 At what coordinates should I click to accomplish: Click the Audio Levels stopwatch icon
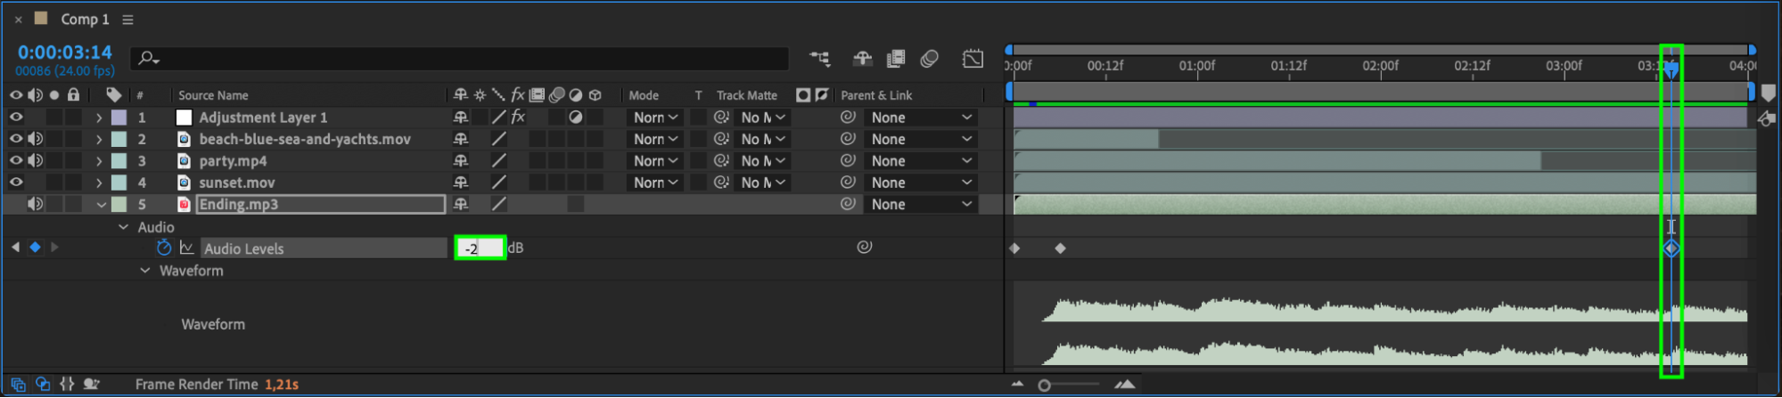click(164, 248)
